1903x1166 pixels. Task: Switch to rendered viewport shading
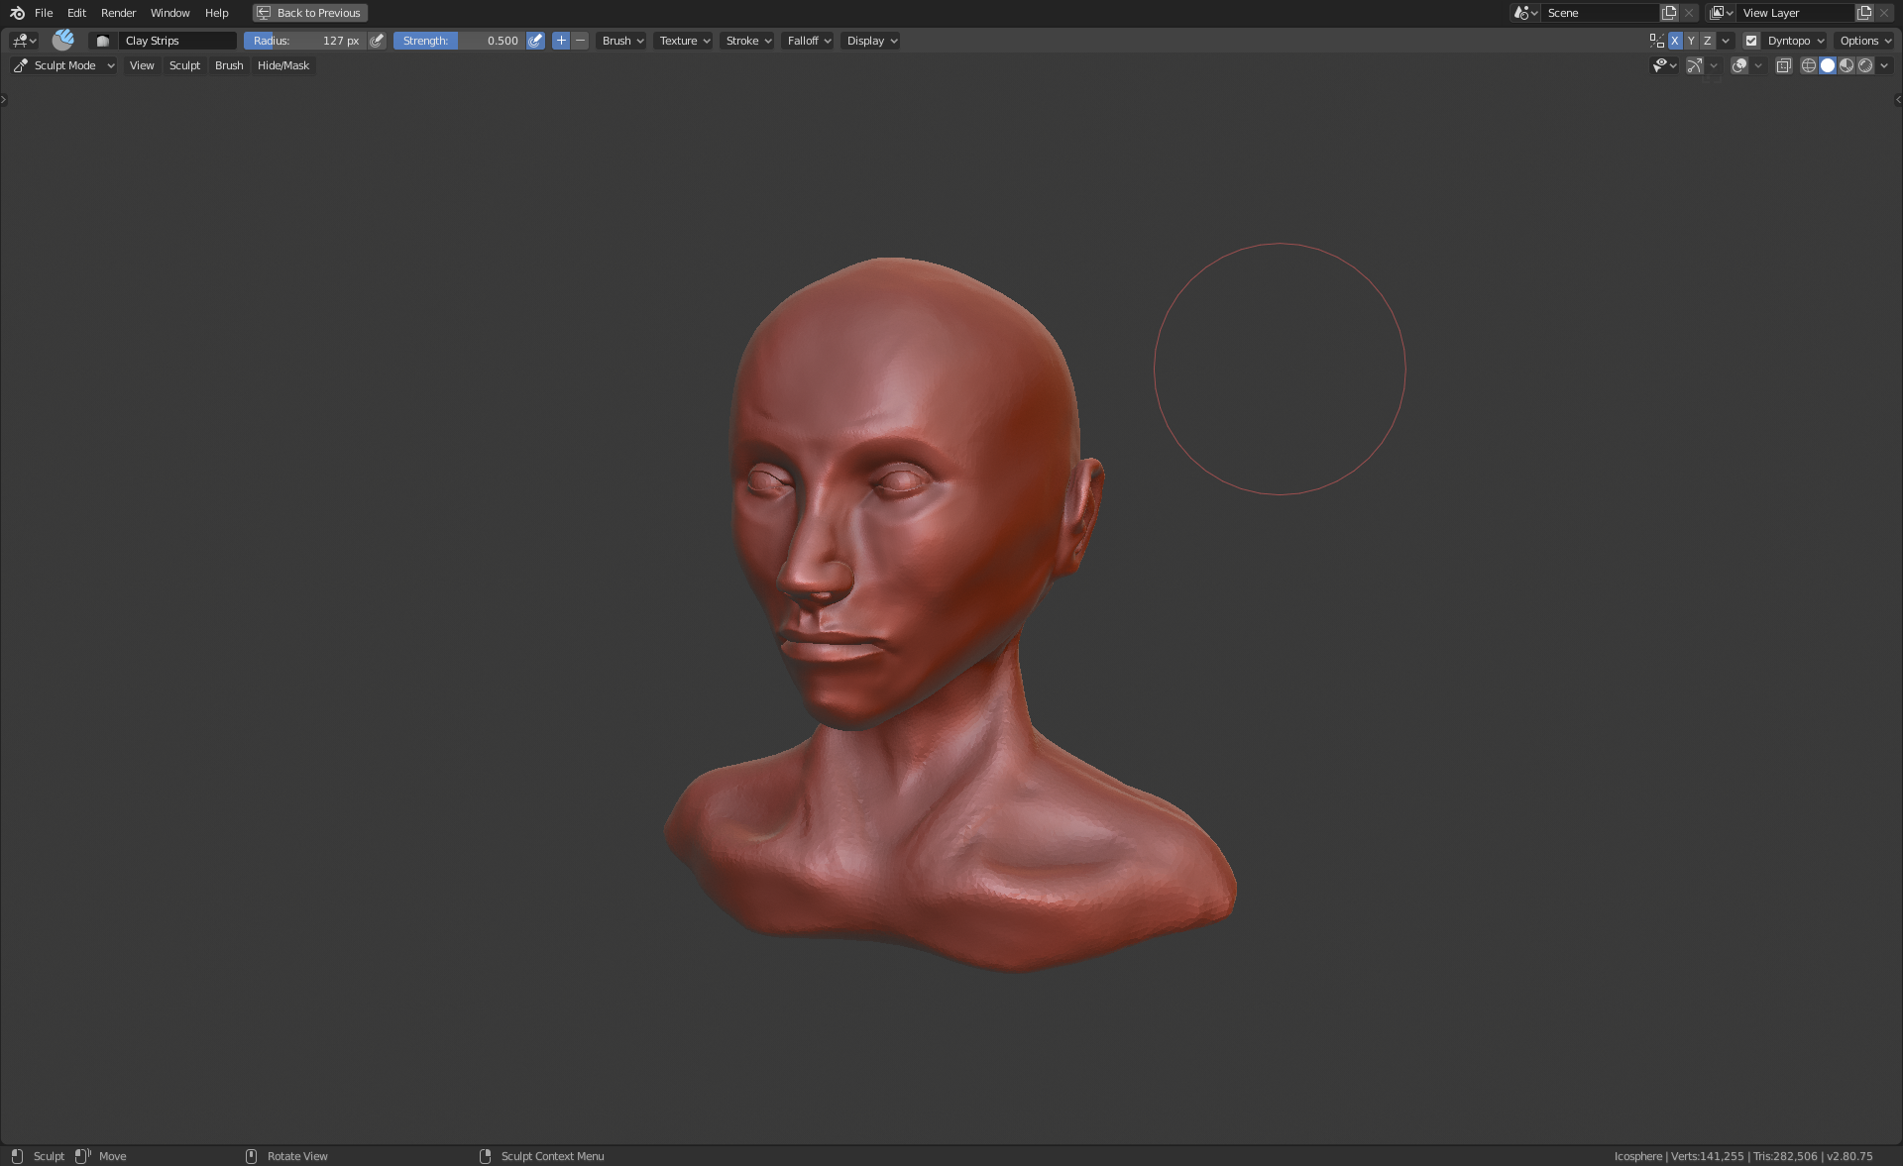(x=1865, y=65)
